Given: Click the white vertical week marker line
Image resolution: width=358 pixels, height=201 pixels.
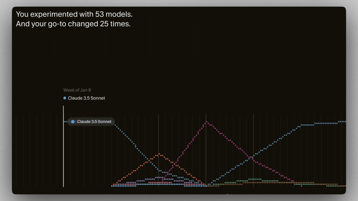Looking at the screenshot, I should 63,146.
